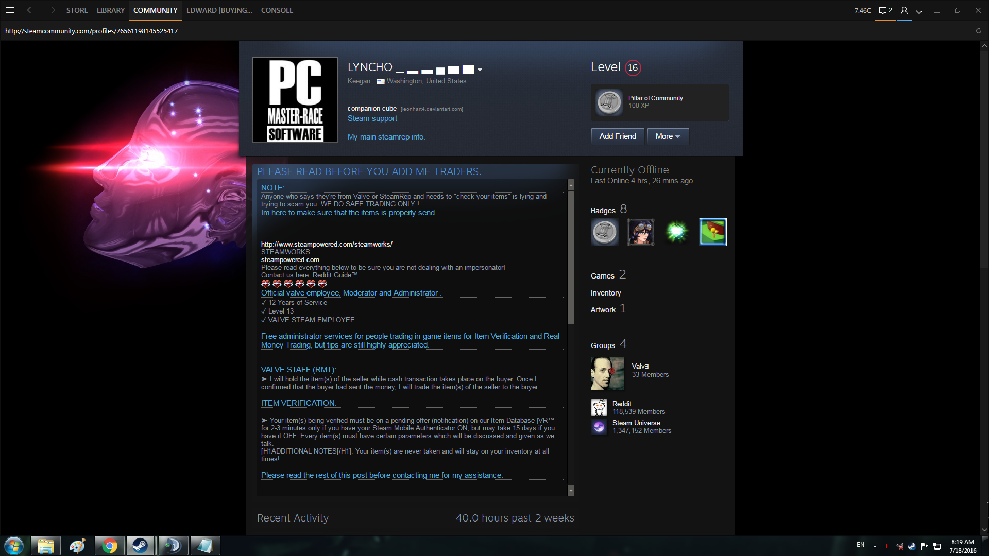Screen dimensions: 989x556
Task: Open the STORE tab
Action: (x=77, y=10)
